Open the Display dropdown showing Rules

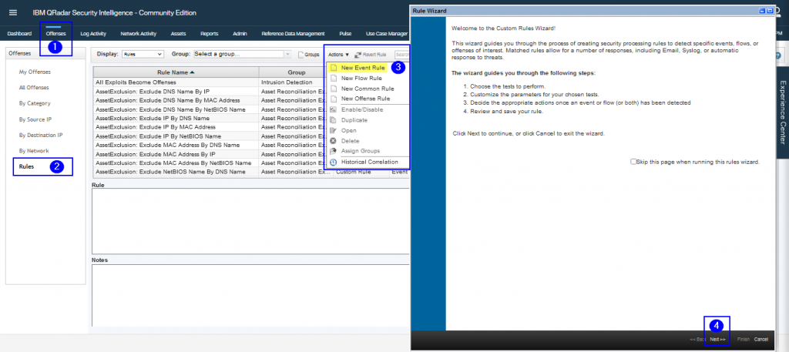coord(143,54)
